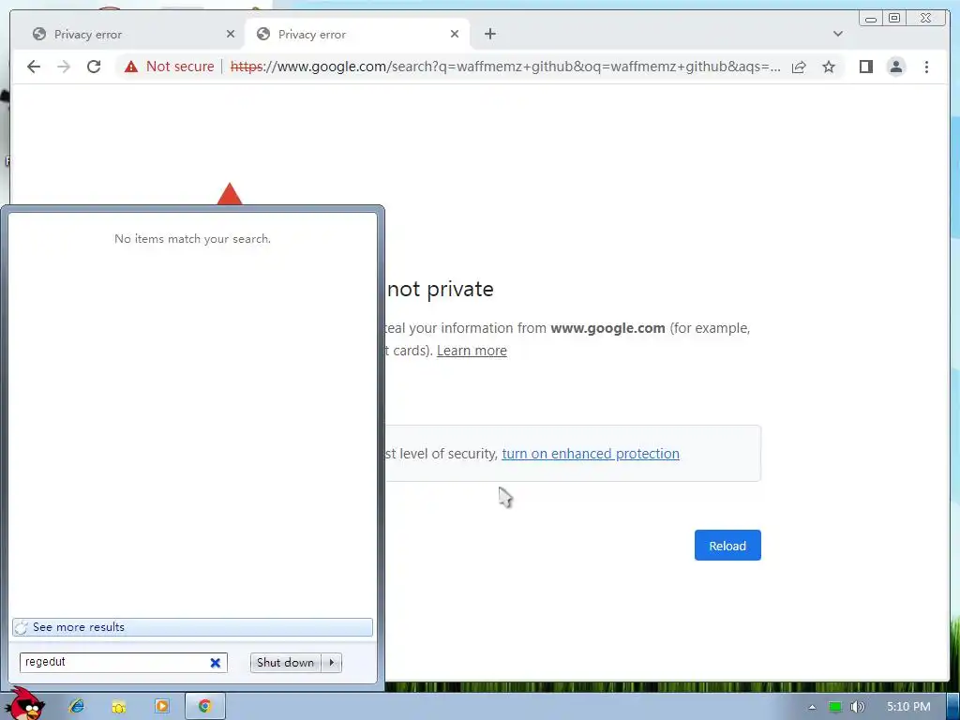Click the green network tray icon
The image size is (960, 720).
coord(834,707)
